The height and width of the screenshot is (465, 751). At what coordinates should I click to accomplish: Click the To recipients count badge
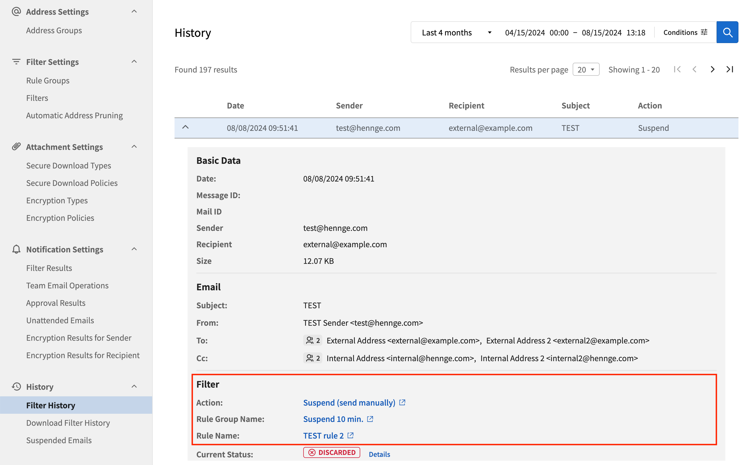(x=313, y=340)
